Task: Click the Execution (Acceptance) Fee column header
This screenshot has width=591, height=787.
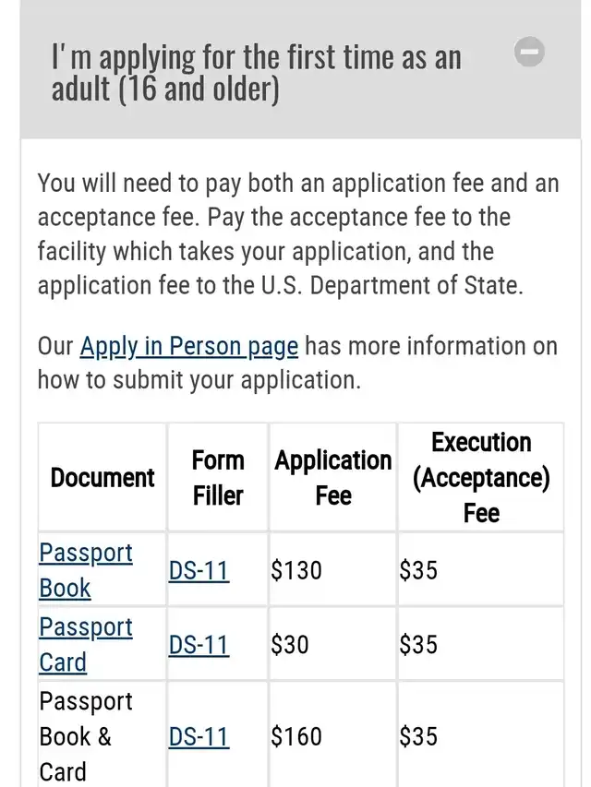Action: [480, 477]
